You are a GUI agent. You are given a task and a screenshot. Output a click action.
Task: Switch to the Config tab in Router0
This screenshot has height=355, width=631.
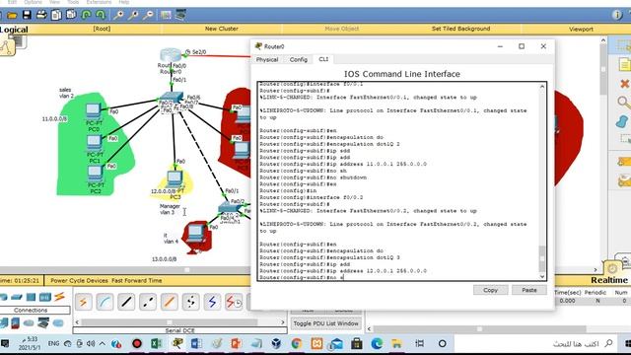click(298, 59)
